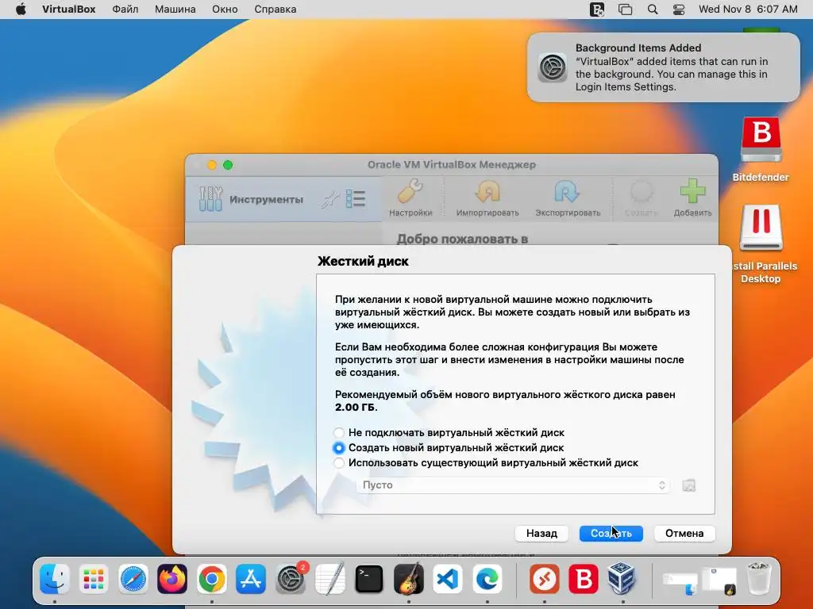Open the 'Пусто' disk dropdown
Viewport: 813px width, 609px height.
tap(513, 485)
